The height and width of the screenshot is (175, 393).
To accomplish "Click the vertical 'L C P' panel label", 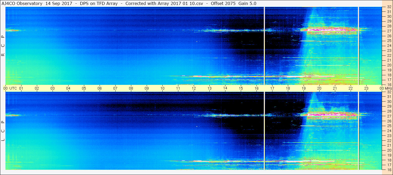I will [3, 131].
